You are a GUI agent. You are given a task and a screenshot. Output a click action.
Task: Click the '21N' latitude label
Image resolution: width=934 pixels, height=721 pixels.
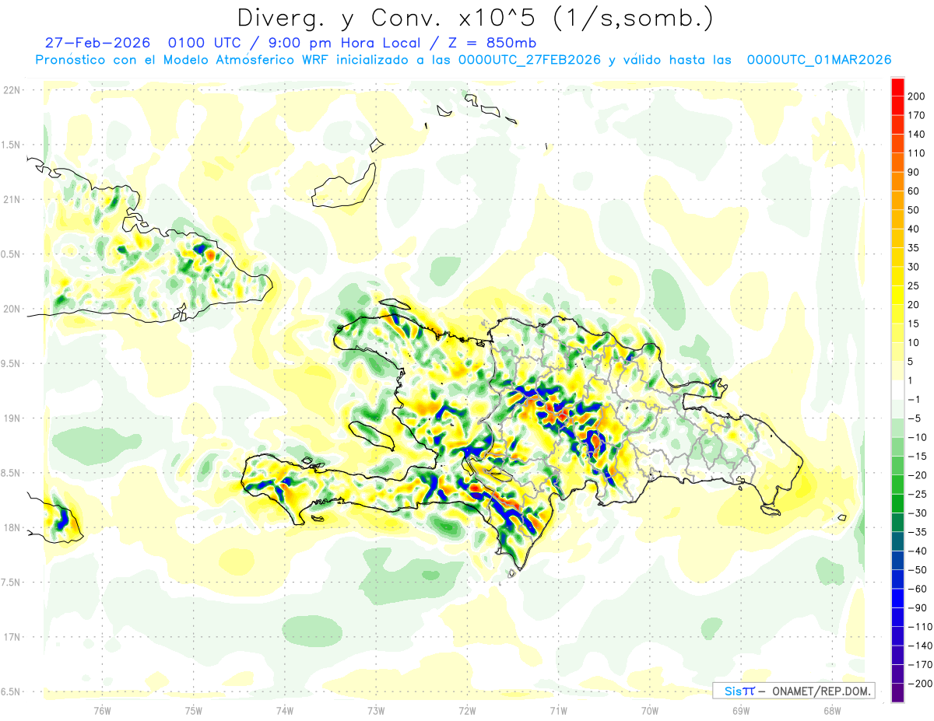(x=11, y=199)
